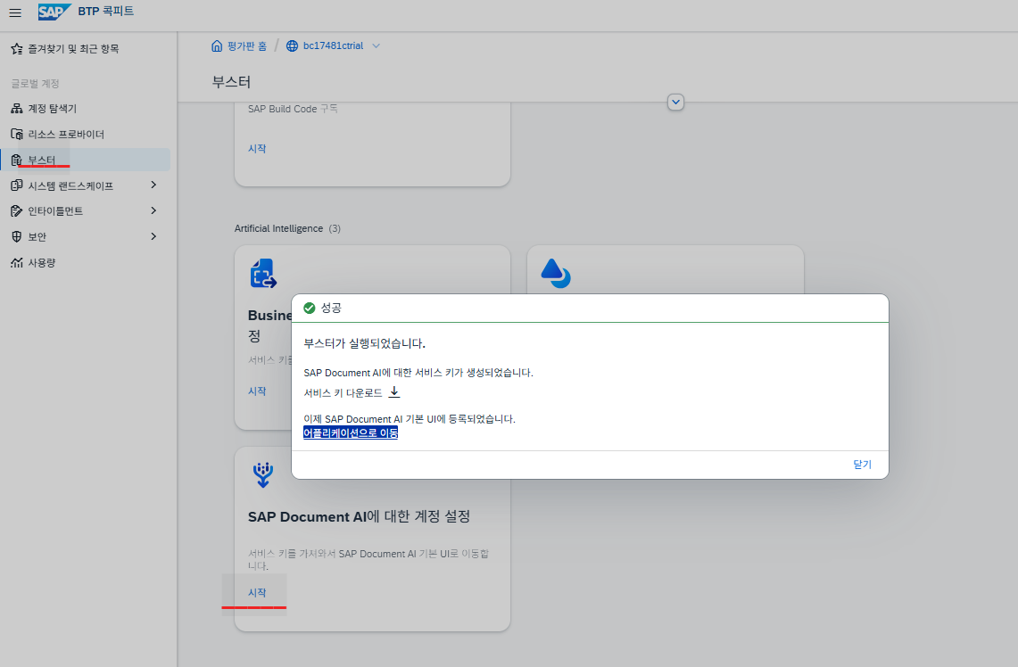Click the 시스템 랜드스케이프 icon
1018x667 pixels.
tap(17, 185)
